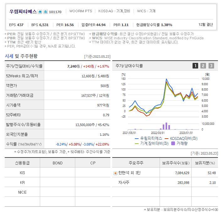Image resolution: width=222 pixels, height=215 pixels.
Task: Select the stock code 101170
Action: click(x=55, y=12)
